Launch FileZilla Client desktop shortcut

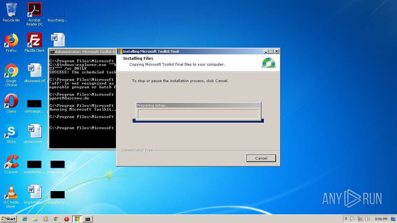(x=34, y=43)
